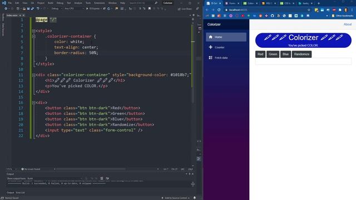Collapse the .colorizer-container rule on line 4
The height and width of the screenshot is (200, 356).
tap(33, 36)
